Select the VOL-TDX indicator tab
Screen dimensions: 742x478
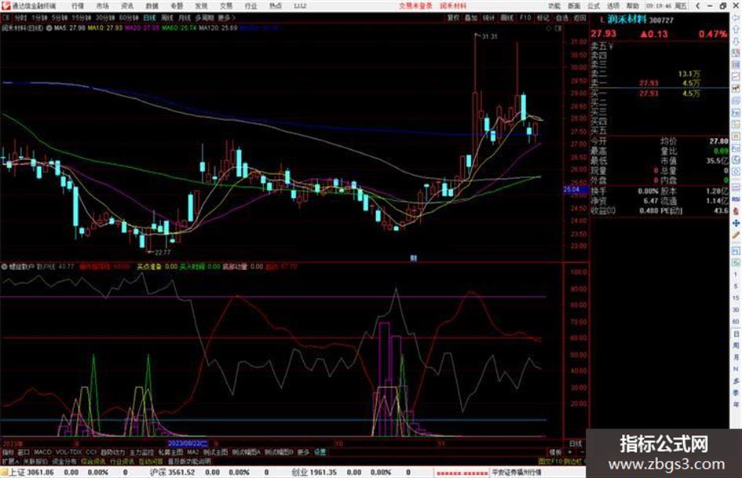[x=69, y=452]
